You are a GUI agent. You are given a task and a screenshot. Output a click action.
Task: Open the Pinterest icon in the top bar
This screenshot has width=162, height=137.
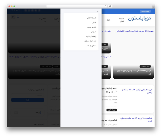coord(39,10)
